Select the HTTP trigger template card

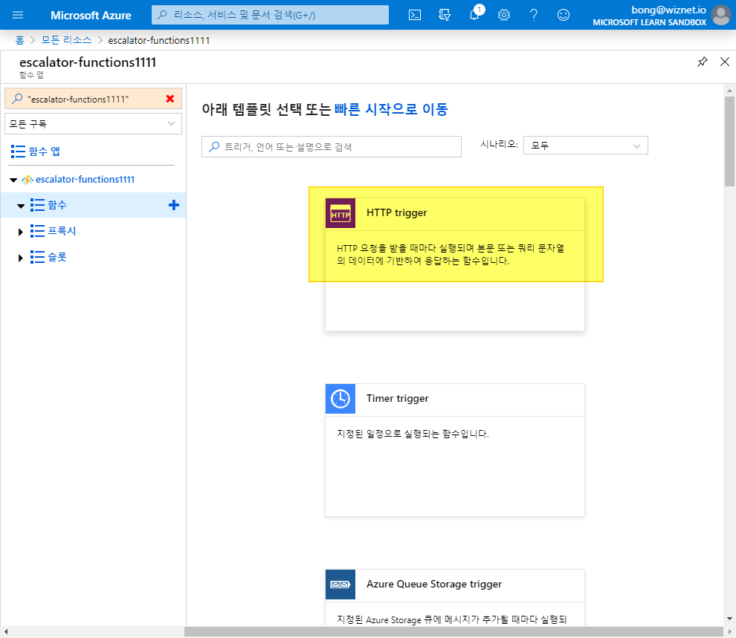coord(455,264)
